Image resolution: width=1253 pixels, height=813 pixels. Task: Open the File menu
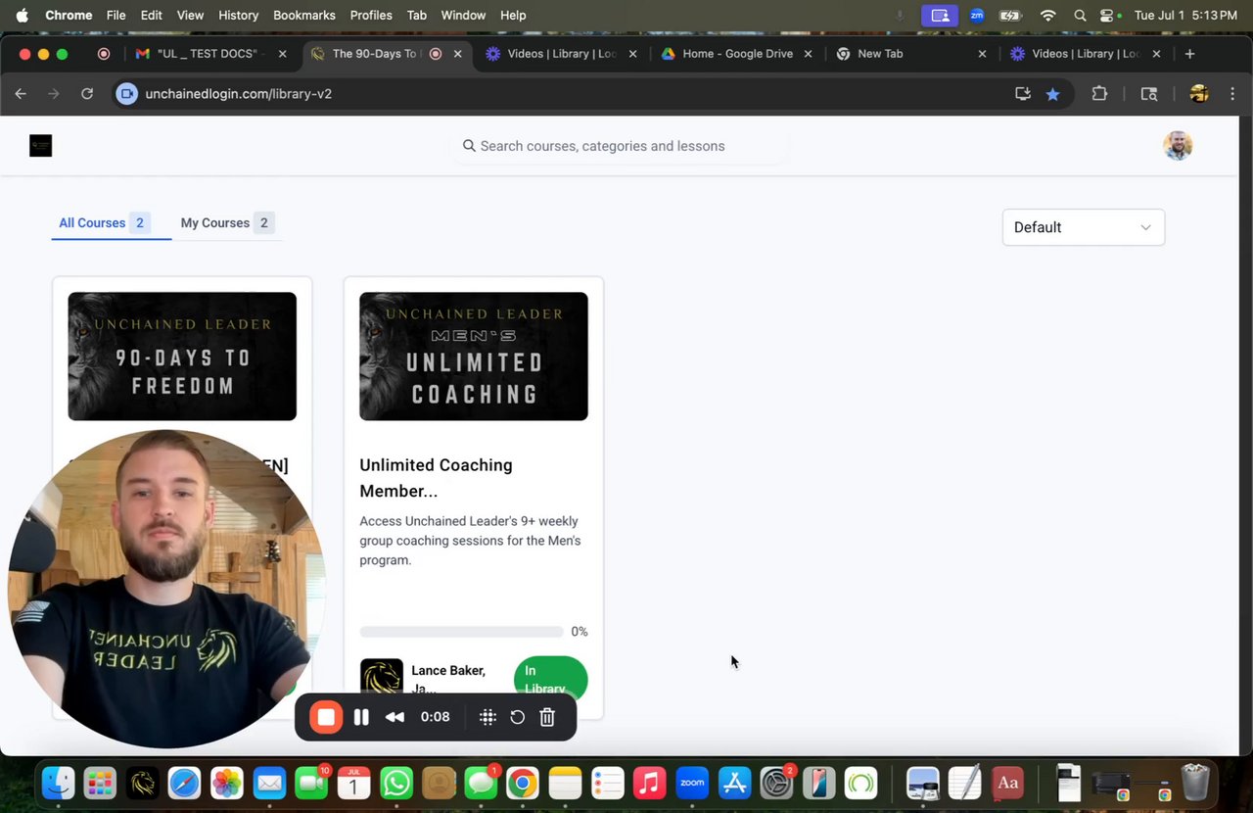click(116, 15)
